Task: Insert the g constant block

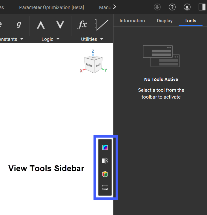Action: coord(19,25)
